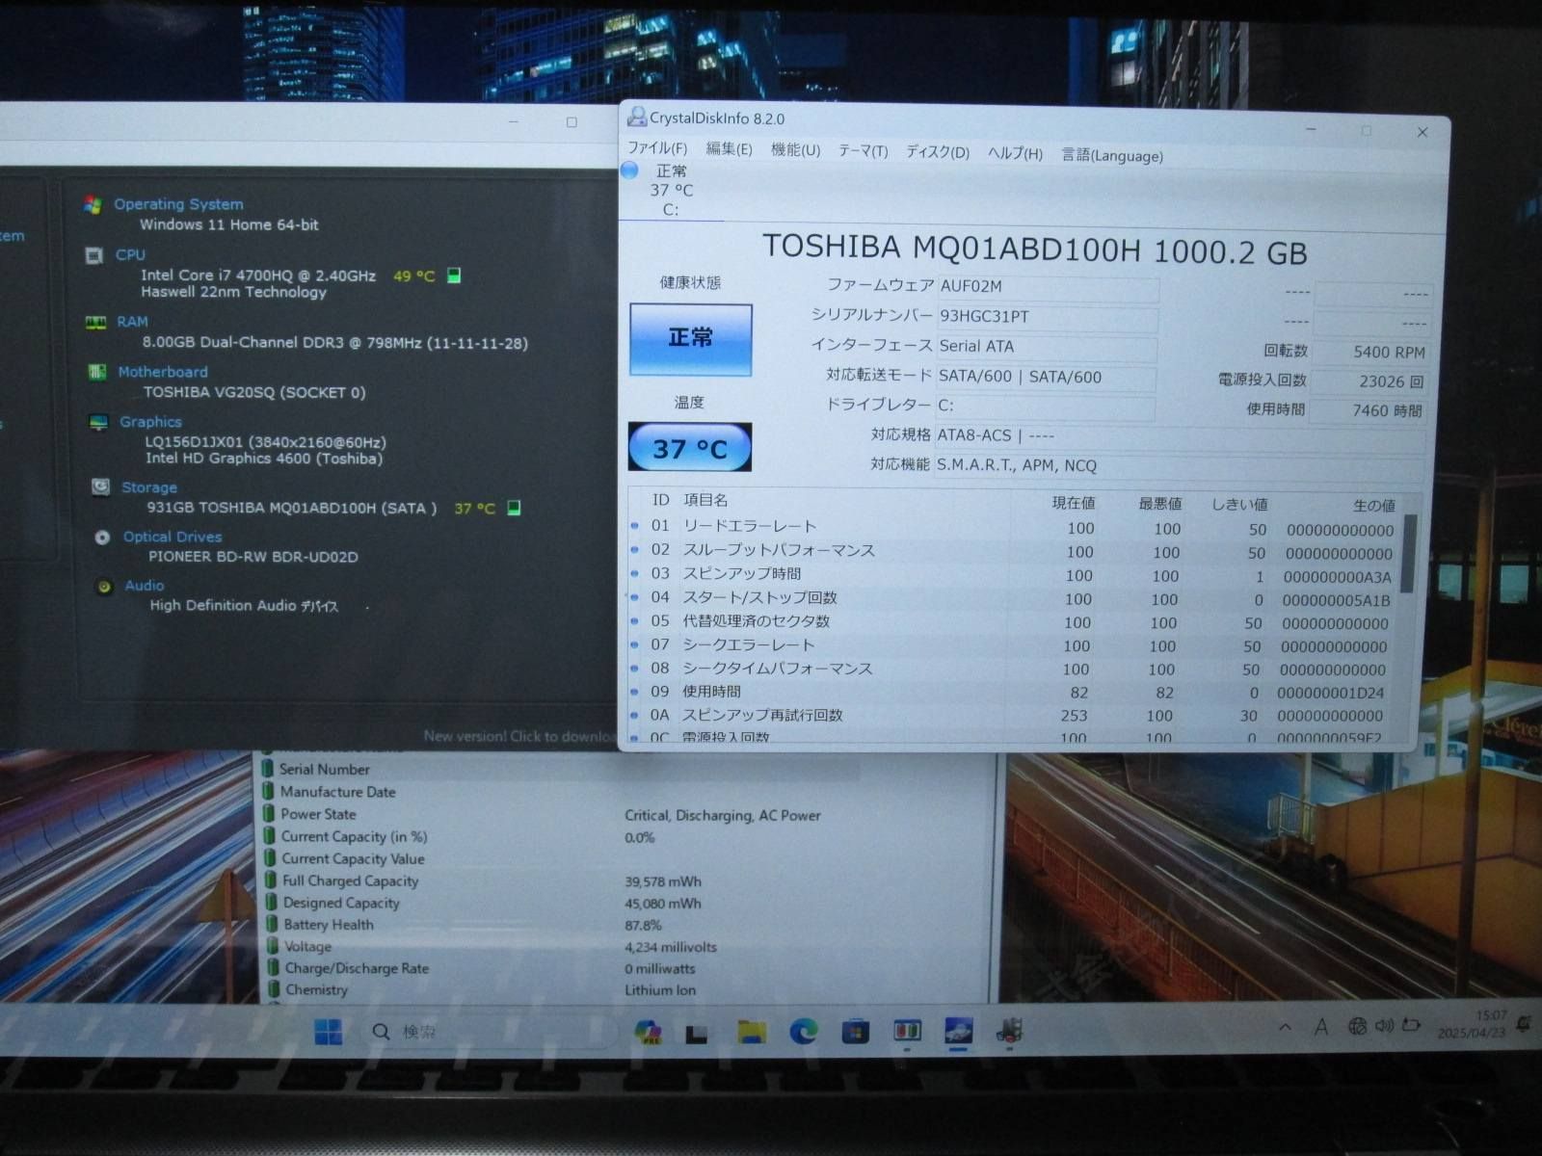
Task: Open the 機能(U) menu
Action: pos(795,150)
